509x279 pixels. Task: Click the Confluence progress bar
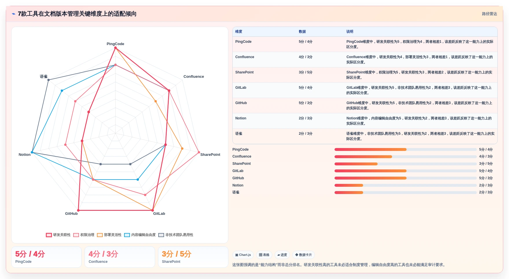coord(405,157)
